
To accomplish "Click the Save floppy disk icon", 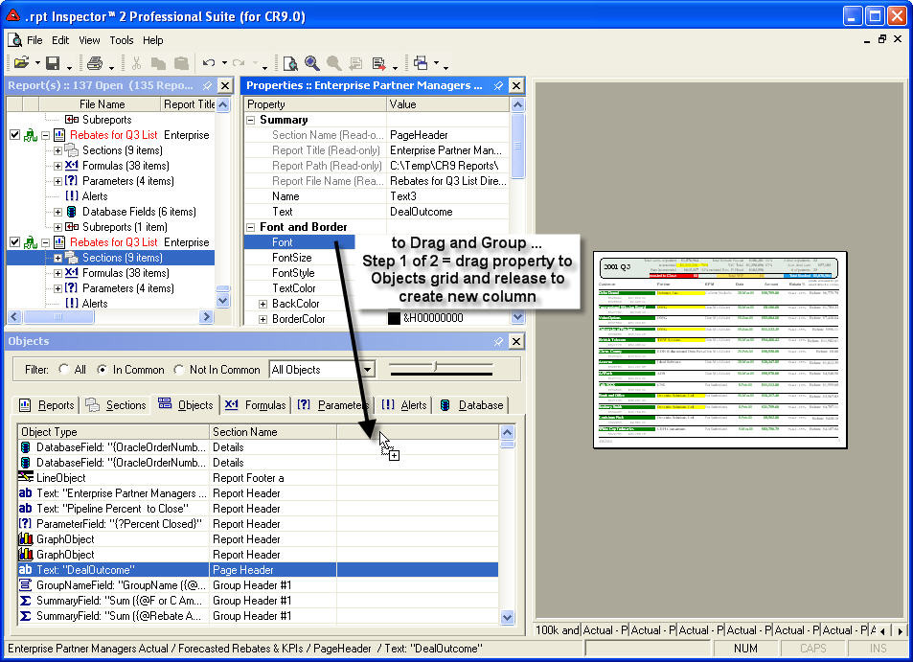I will (53, 63).
